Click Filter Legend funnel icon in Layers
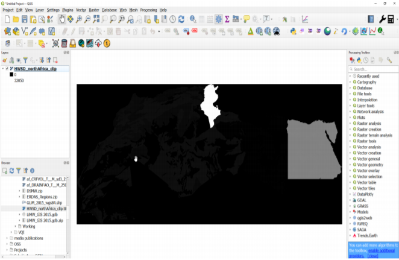The image size is (399, 260). coord(25,60)
